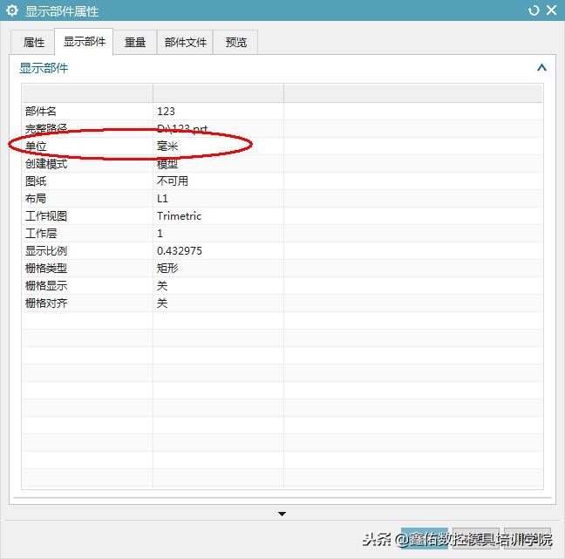Select the part name value 123
This screenshot has width=565, height=559.
click(x=166, y=111)
